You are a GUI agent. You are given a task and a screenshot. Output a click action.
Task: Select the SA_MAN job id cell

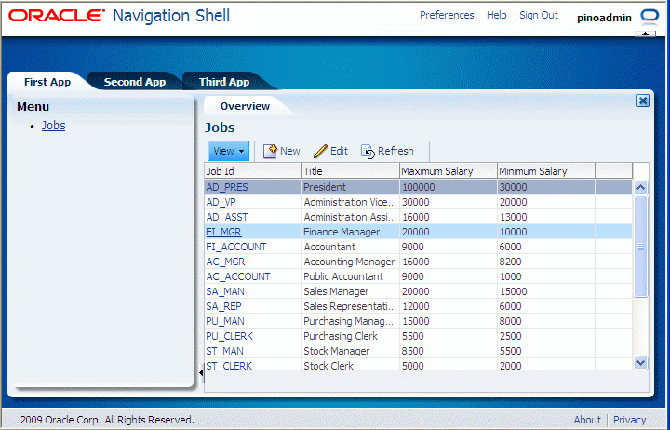253,291
